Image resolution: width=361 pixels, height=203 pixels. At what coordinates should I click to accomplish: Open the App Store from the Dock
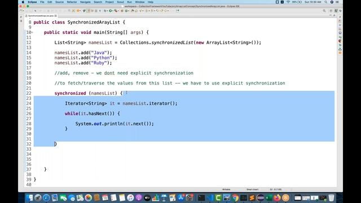(x=180, y=198)
